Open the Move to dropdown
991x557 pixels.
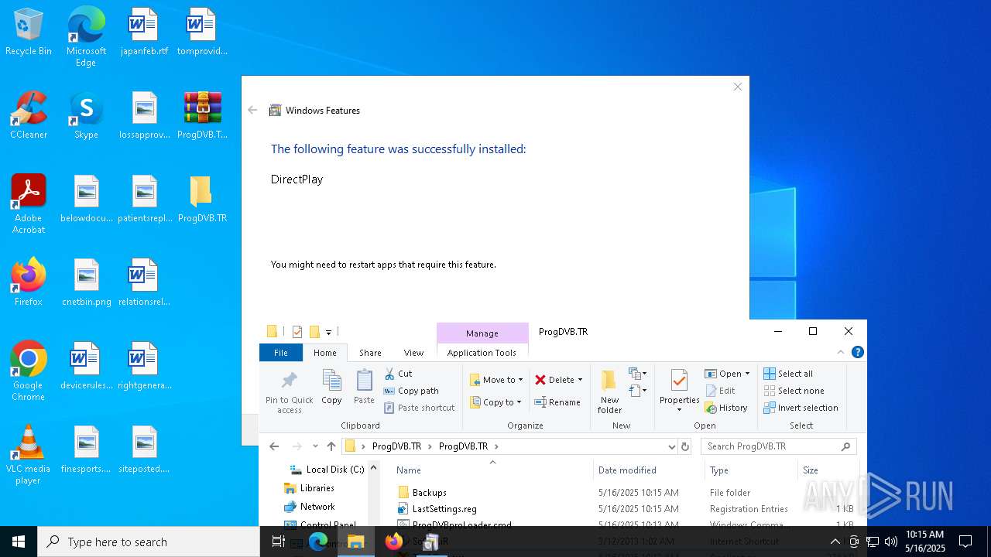point(496,380)
